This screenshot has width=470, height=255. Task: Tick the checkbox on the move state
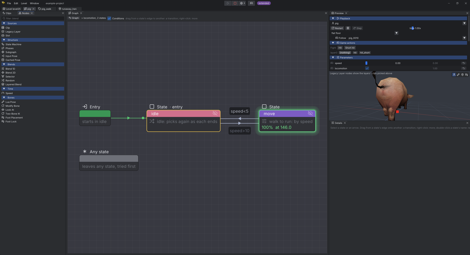point(264,107)
